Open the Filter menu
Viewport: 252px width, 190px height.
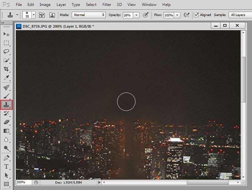click(107, 5)
